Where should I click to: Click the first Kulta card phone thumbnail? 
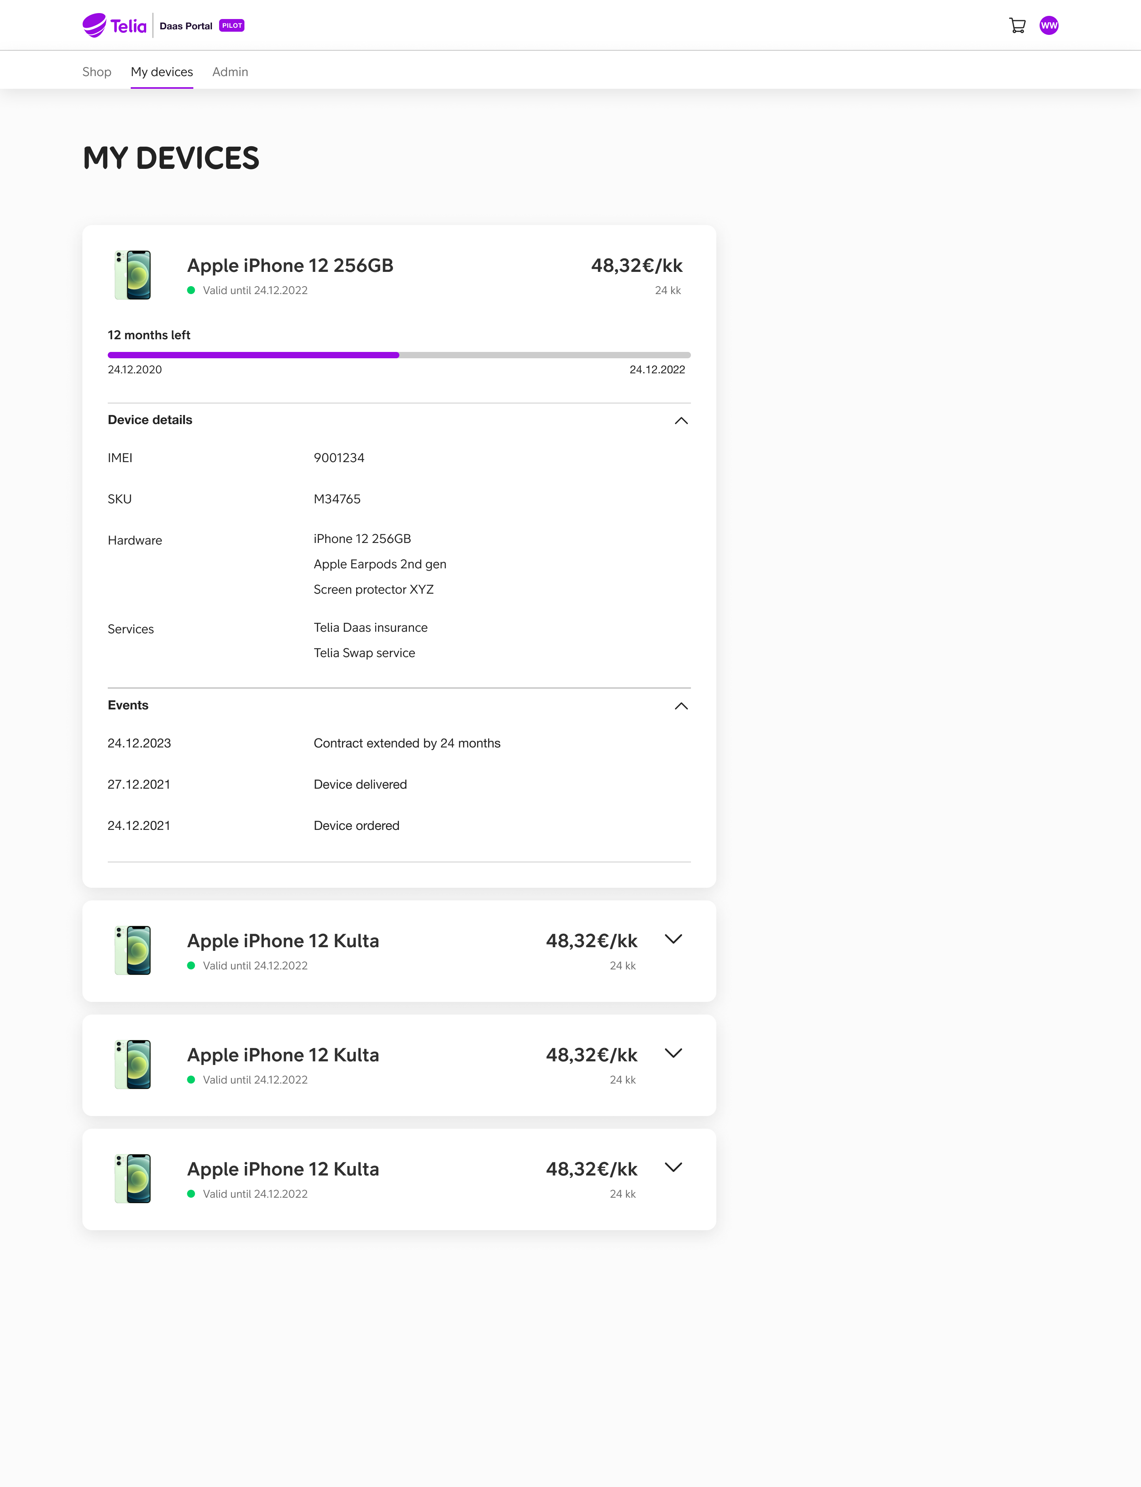(132, 950)
